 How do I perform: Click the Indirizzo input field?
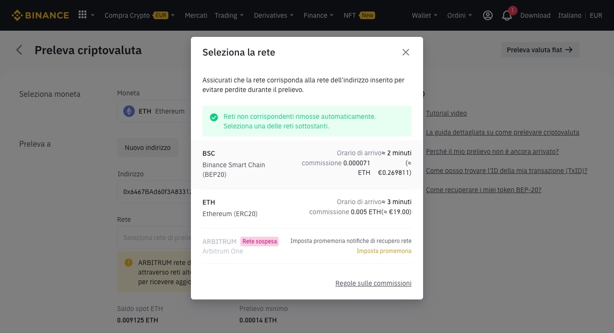pos(154,192)
